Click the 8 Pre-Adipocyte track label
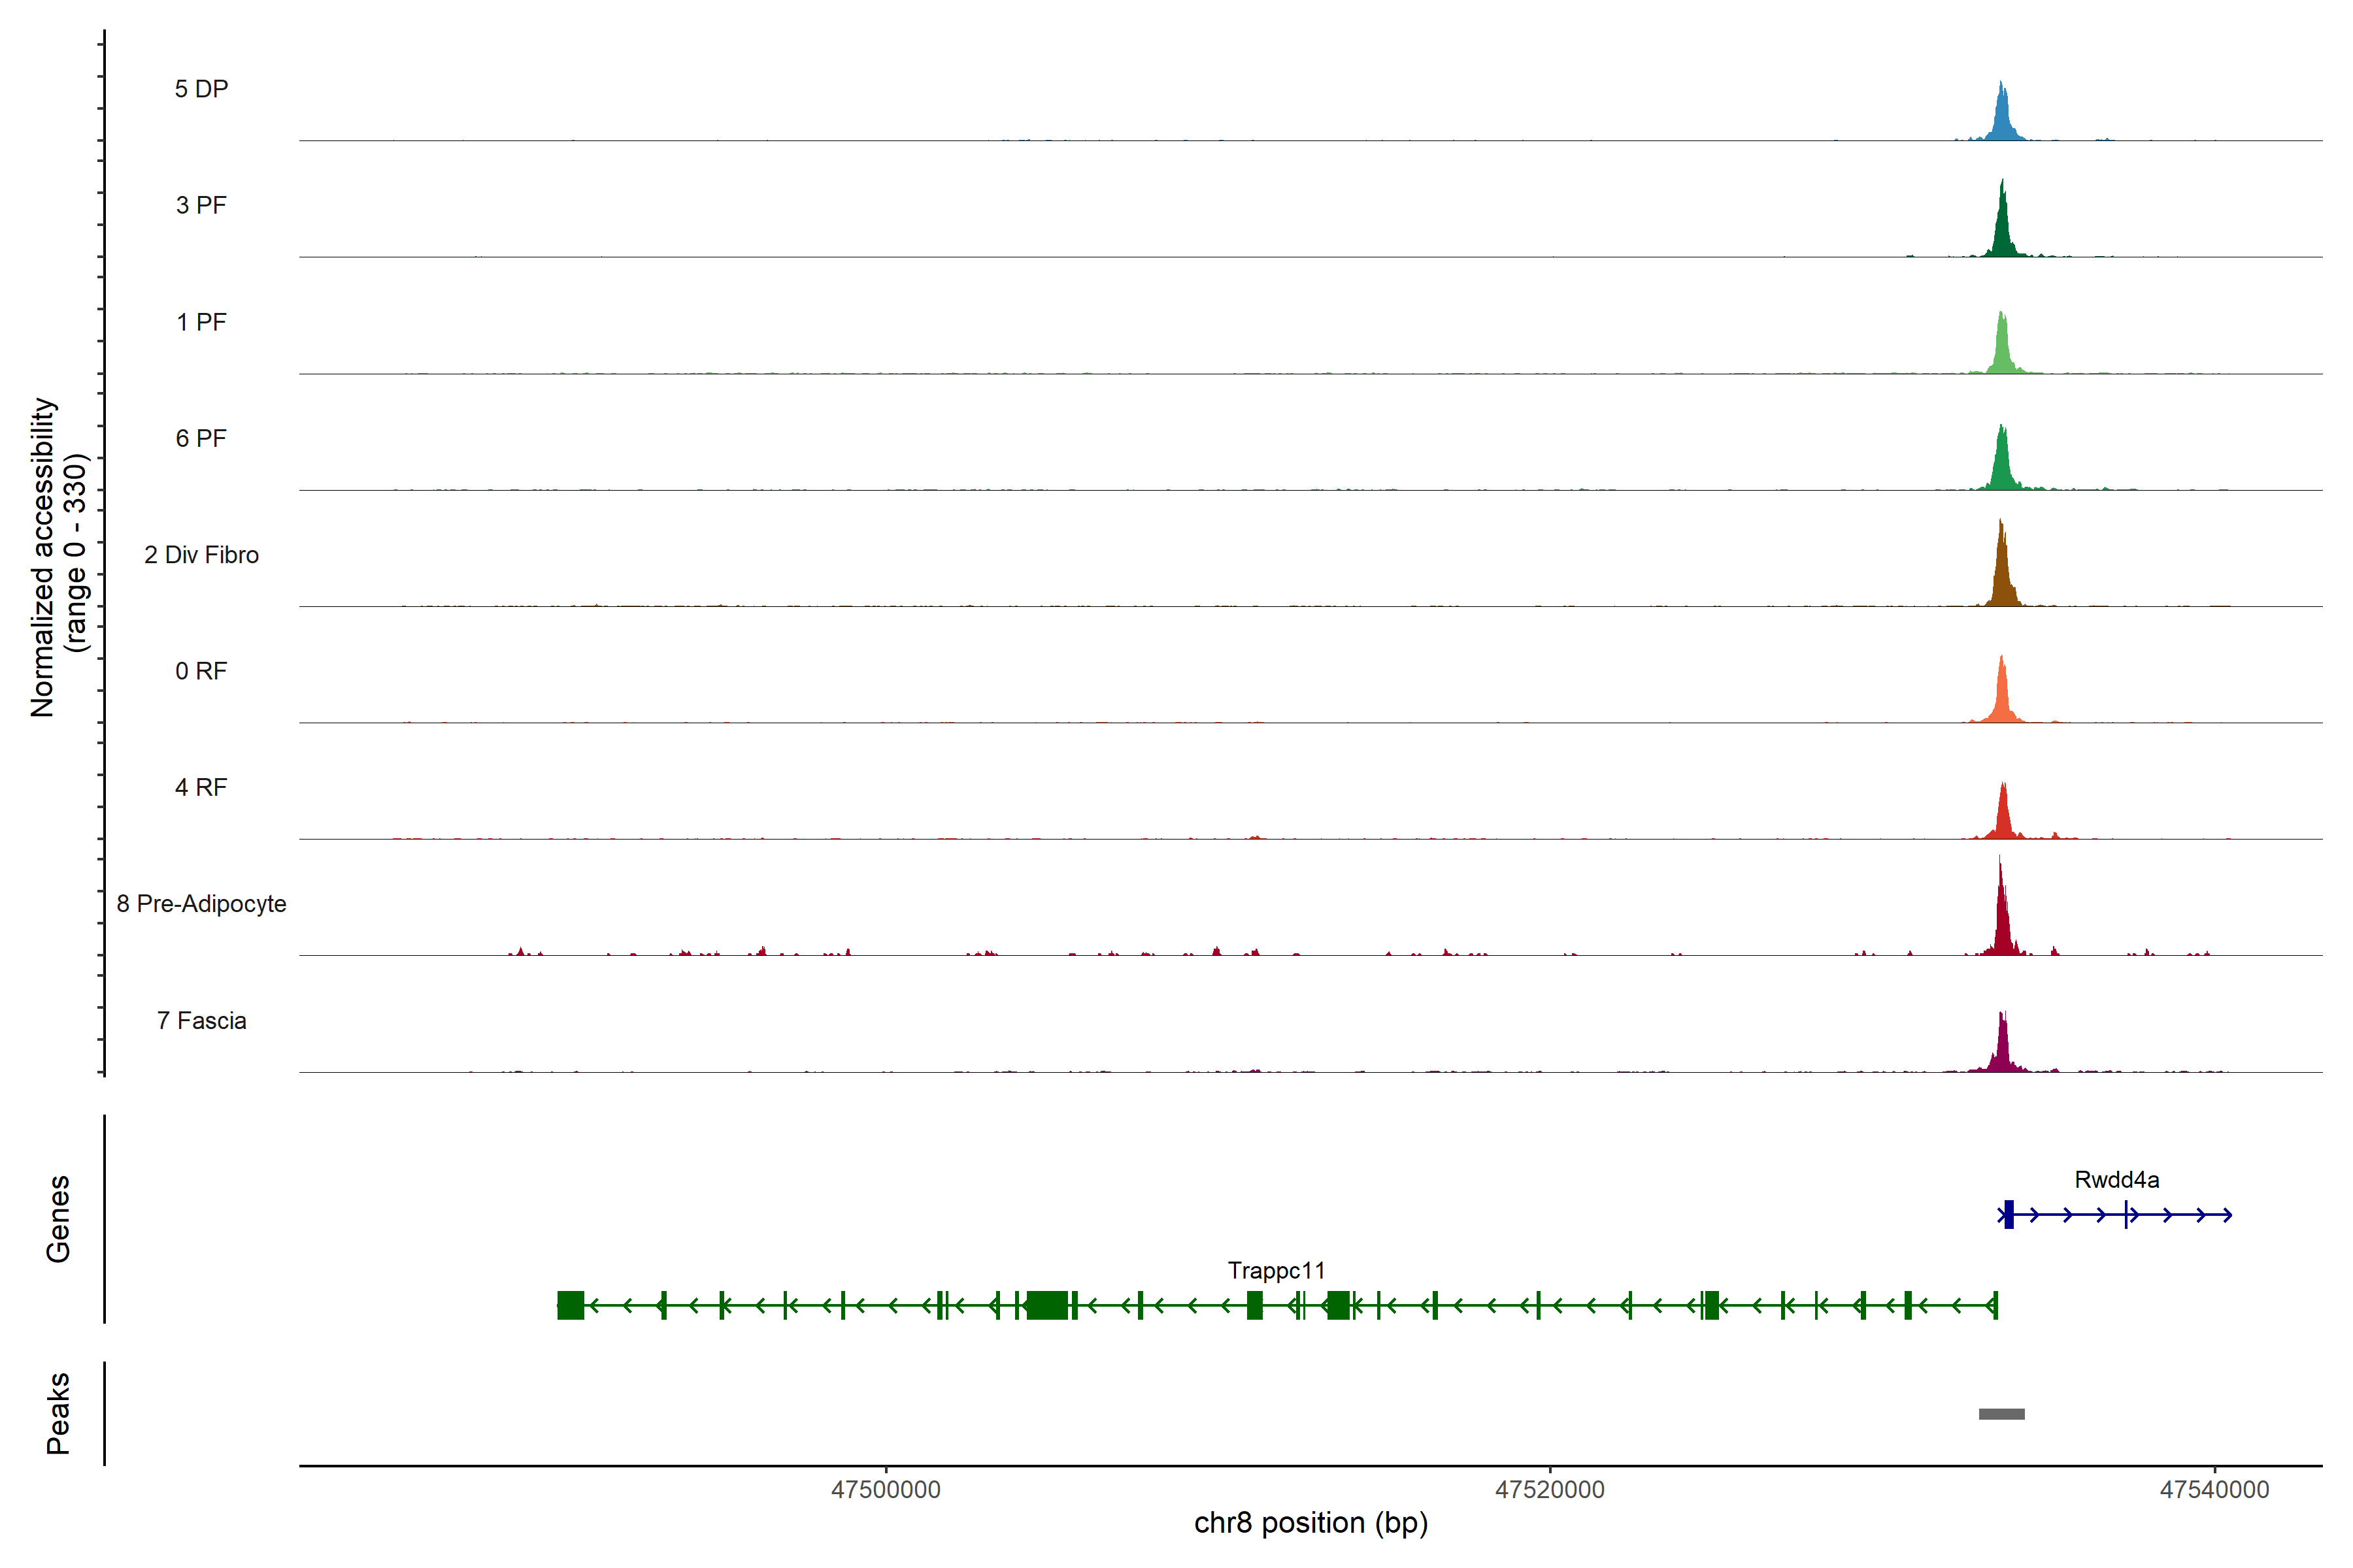Image resolution: width=2353 pixels, height=1568 pixels. pyautogui.click(x=201, y=904)
